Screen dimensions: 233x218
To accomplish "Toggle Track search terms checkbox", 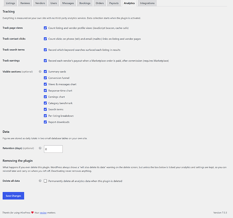I will 45,50.
